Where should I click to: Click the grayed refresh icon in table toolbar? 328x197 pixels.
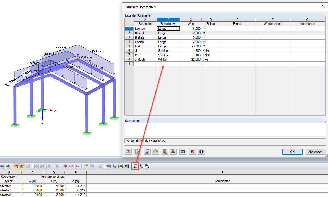(28, 166)
